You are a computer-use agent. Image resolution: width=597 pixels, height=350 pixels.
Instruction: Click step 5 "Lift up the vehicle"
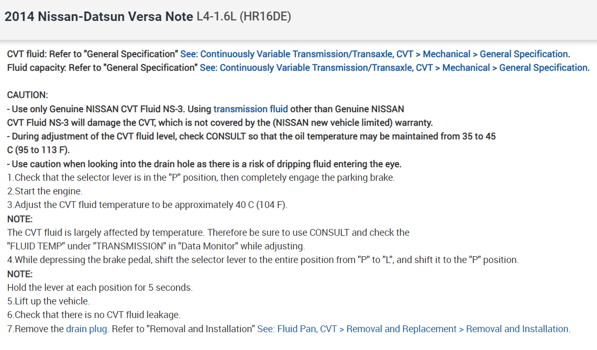pyautogui.click(x=48, y=301)
